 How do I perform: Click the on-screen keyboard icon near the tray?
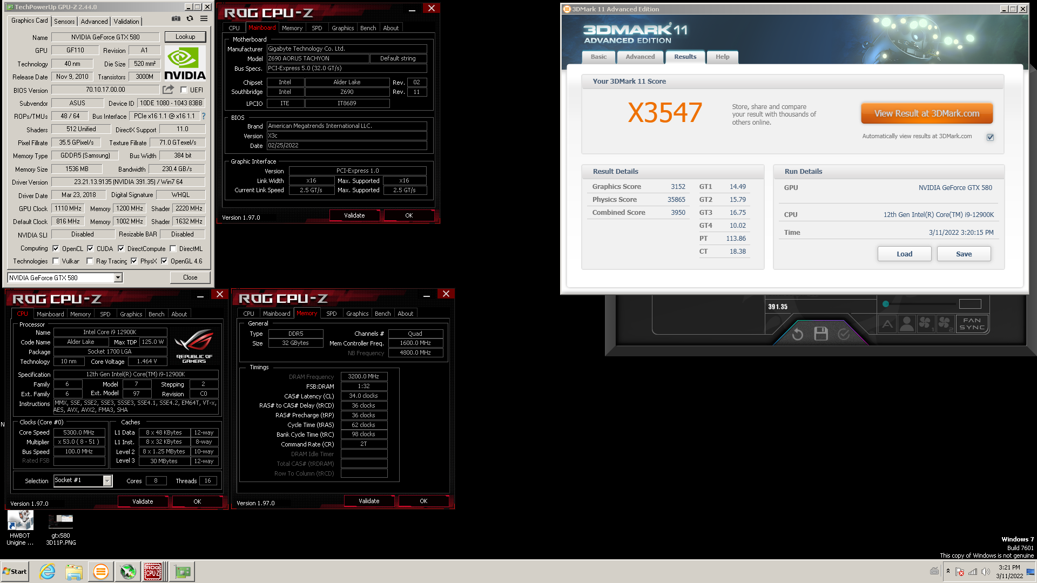click(x=934, y=571)
